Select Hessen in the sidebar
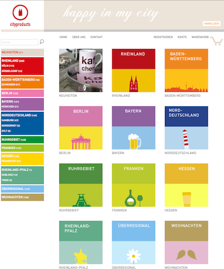224x269 pixels. pyautogui.click(x=10, y=156)
